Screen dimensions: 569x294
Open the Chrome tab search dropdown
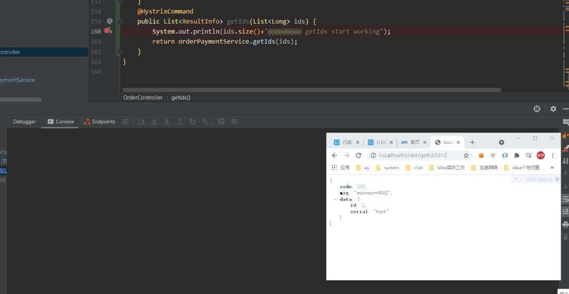pyautogui.click(x=502, y=142)
